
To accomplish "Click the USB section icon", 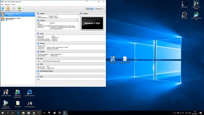I will [x=38, y=64].
